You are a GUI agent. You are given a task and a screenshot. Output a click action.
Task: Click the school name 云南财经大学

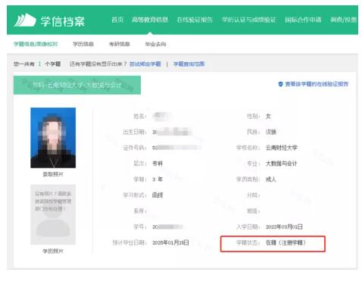[x=282, y=148]
